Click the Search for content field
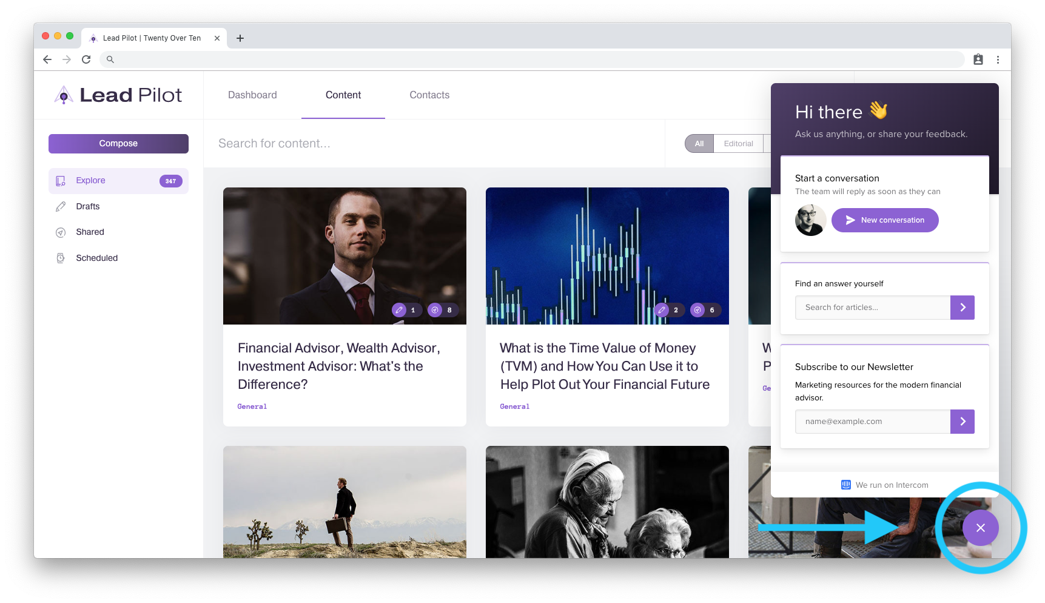Screen dimensions: 1045x603 (434, 144)
